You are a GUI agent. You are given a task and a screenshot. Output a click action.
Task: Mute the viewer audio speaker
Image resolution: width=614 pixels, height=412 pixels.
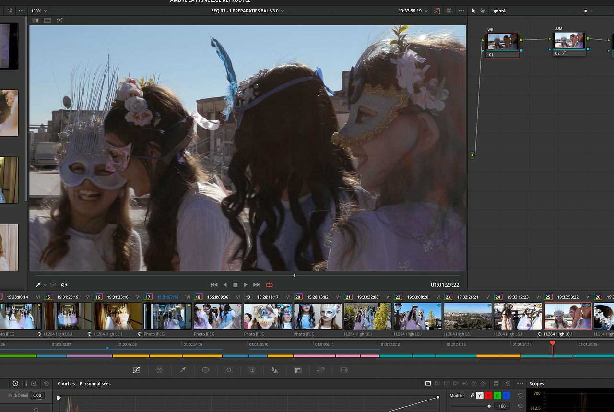tap(64, 285)
